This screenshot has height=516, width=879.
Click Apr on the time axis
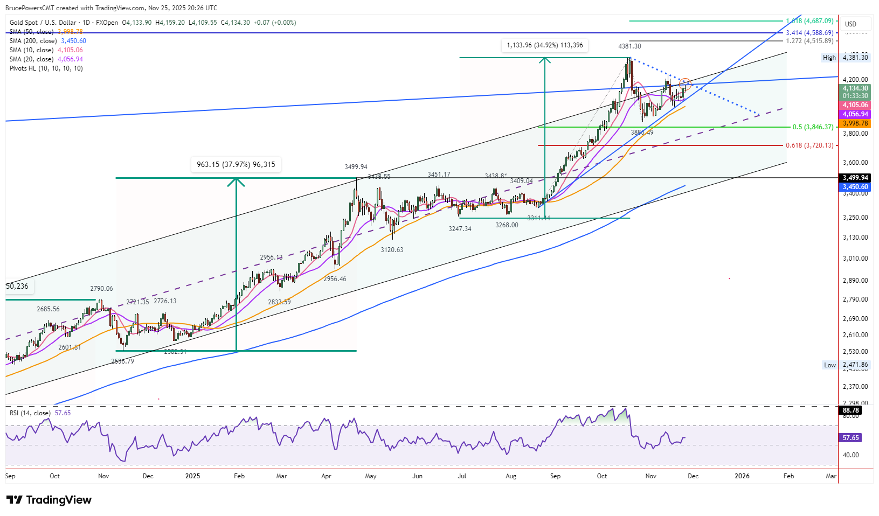tap(326, 476)
